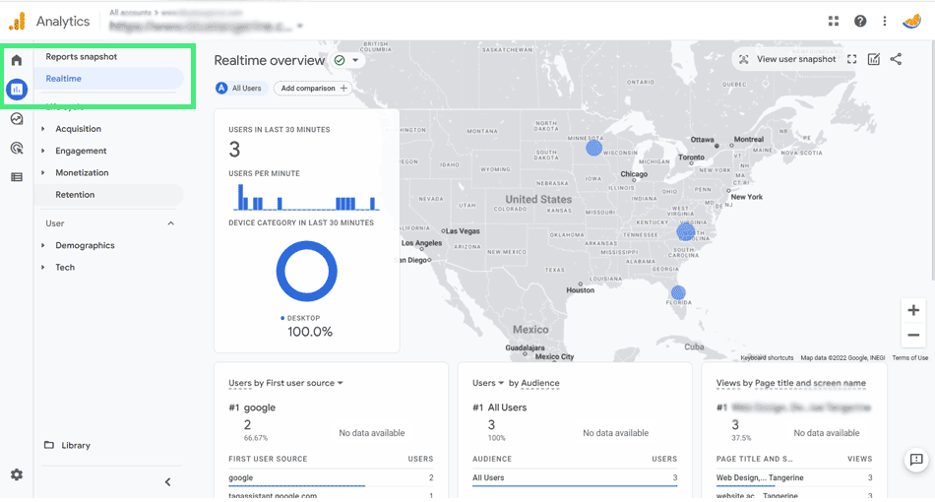Open the map Terms of Use link
This screenshot has height=502, width=935.
(910, 357)
